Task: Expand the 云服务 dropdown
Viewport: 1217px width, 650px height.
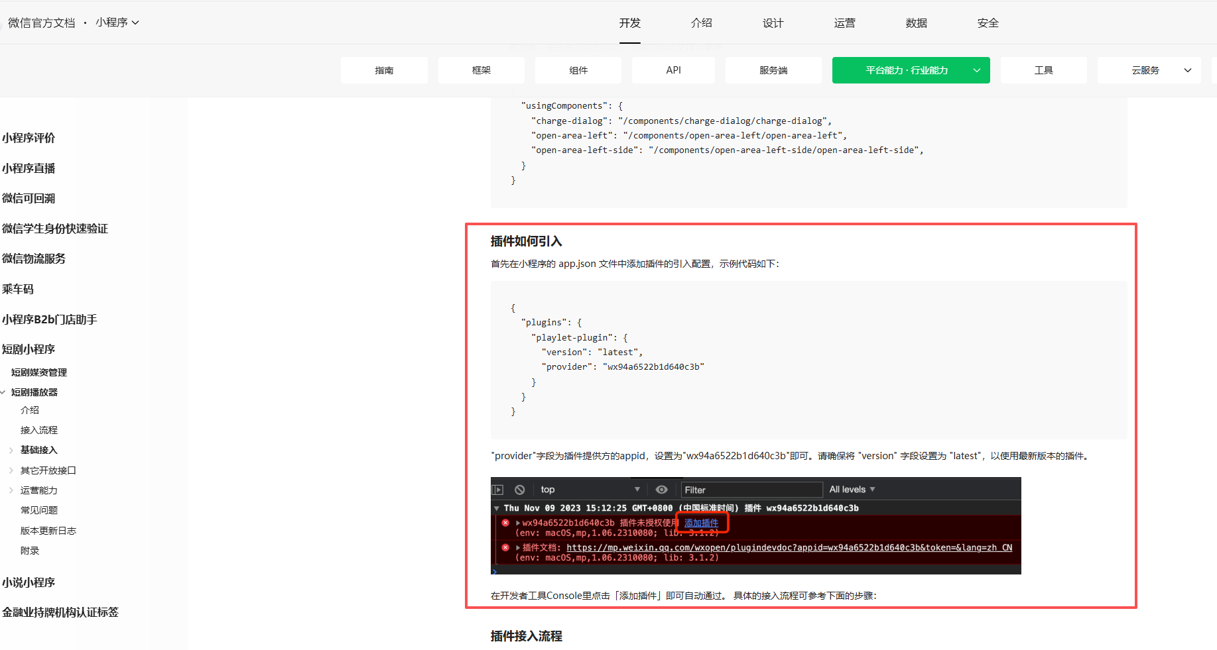Action: (1149, 70)
